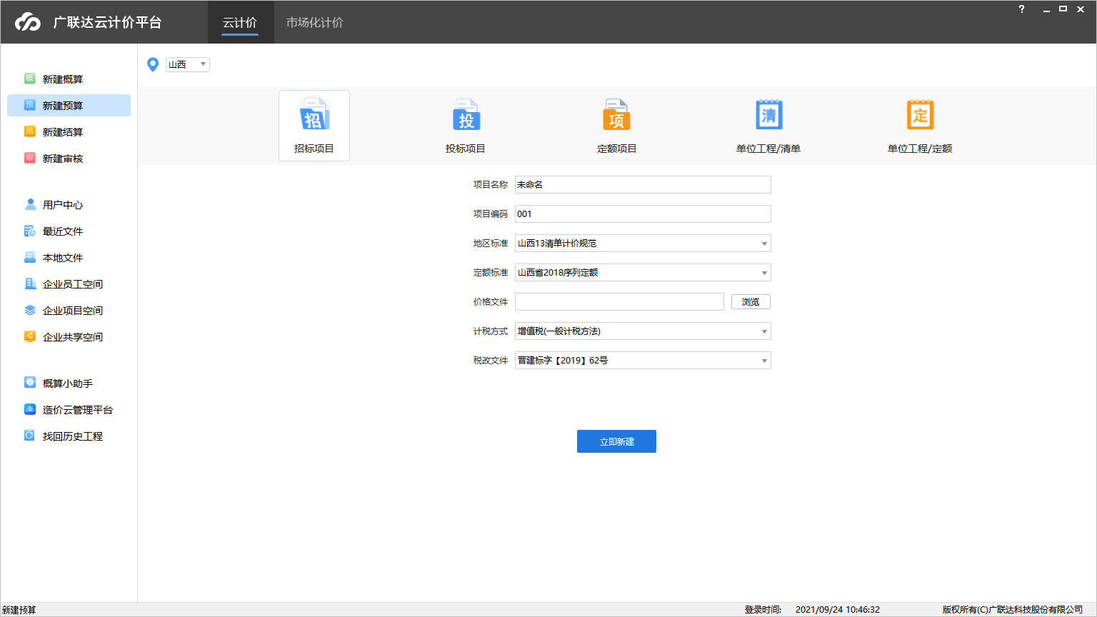This screenshot has height=617, width=1097.
Task: Click the 企业共享空间 share icon
Action: 30,336
